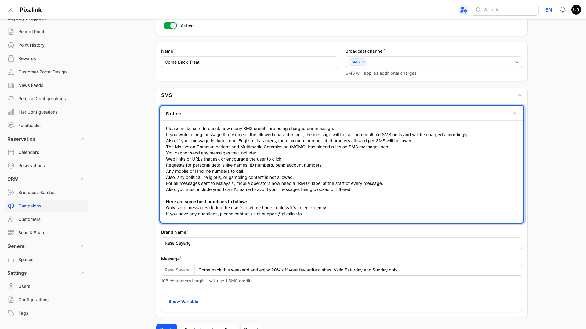The height and width of the screenshot is (329, 586).
Task: Click the Tier Configurations chart icon
Action: click(x=11, y=112)
